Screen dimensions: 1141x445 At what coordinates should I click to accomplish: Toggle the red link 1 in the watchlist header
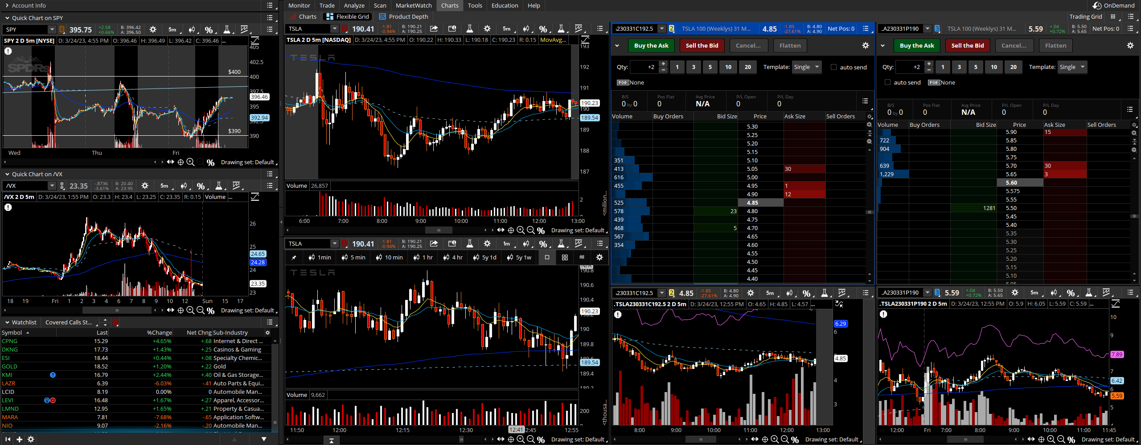pyautogui.click(x=116, y=322)
